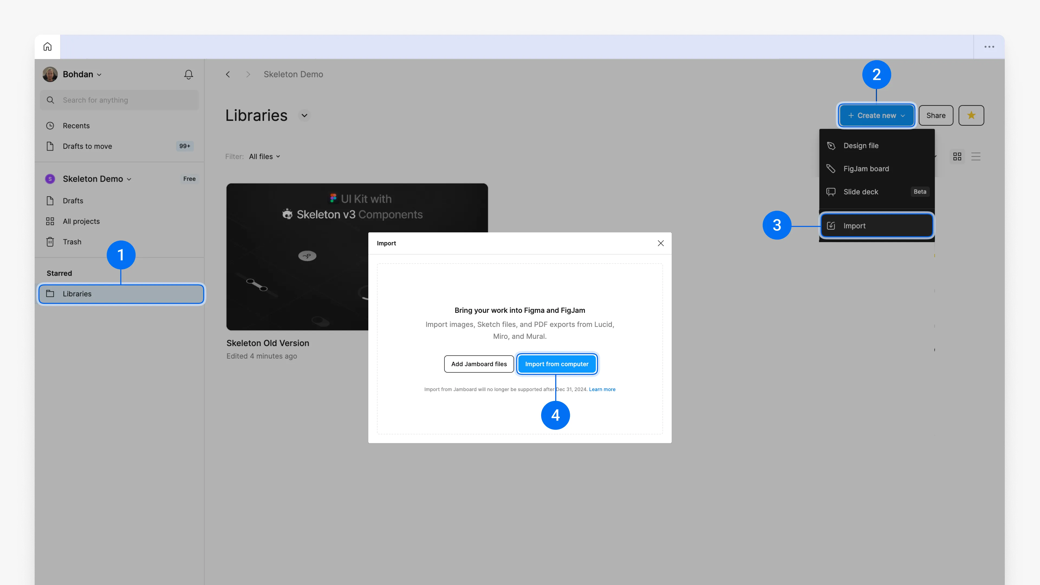The width and height of the screenshot is (1040, 585).
Task: Select Design file from the menu
Action: [x=861, y=146]
